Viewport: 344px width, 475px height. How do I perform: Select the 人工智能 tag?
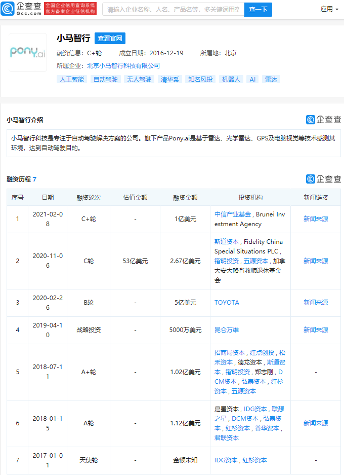click(72, 80)
